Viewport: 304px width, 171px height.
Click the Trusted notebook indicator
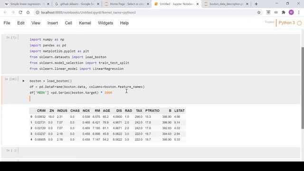269,22
